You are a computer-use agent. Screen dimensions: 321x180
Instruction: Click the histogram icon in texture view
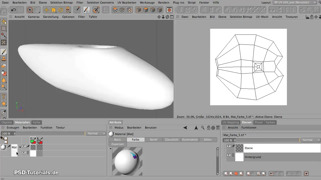click(x=308, y=17)
